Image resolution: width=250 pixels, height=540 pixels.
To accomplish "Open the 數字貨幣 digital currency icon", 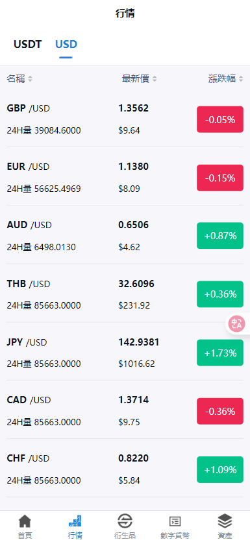I will (x=175, y=521).
